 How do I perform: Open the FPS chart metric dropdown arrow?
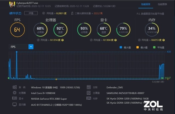(31, 47)
